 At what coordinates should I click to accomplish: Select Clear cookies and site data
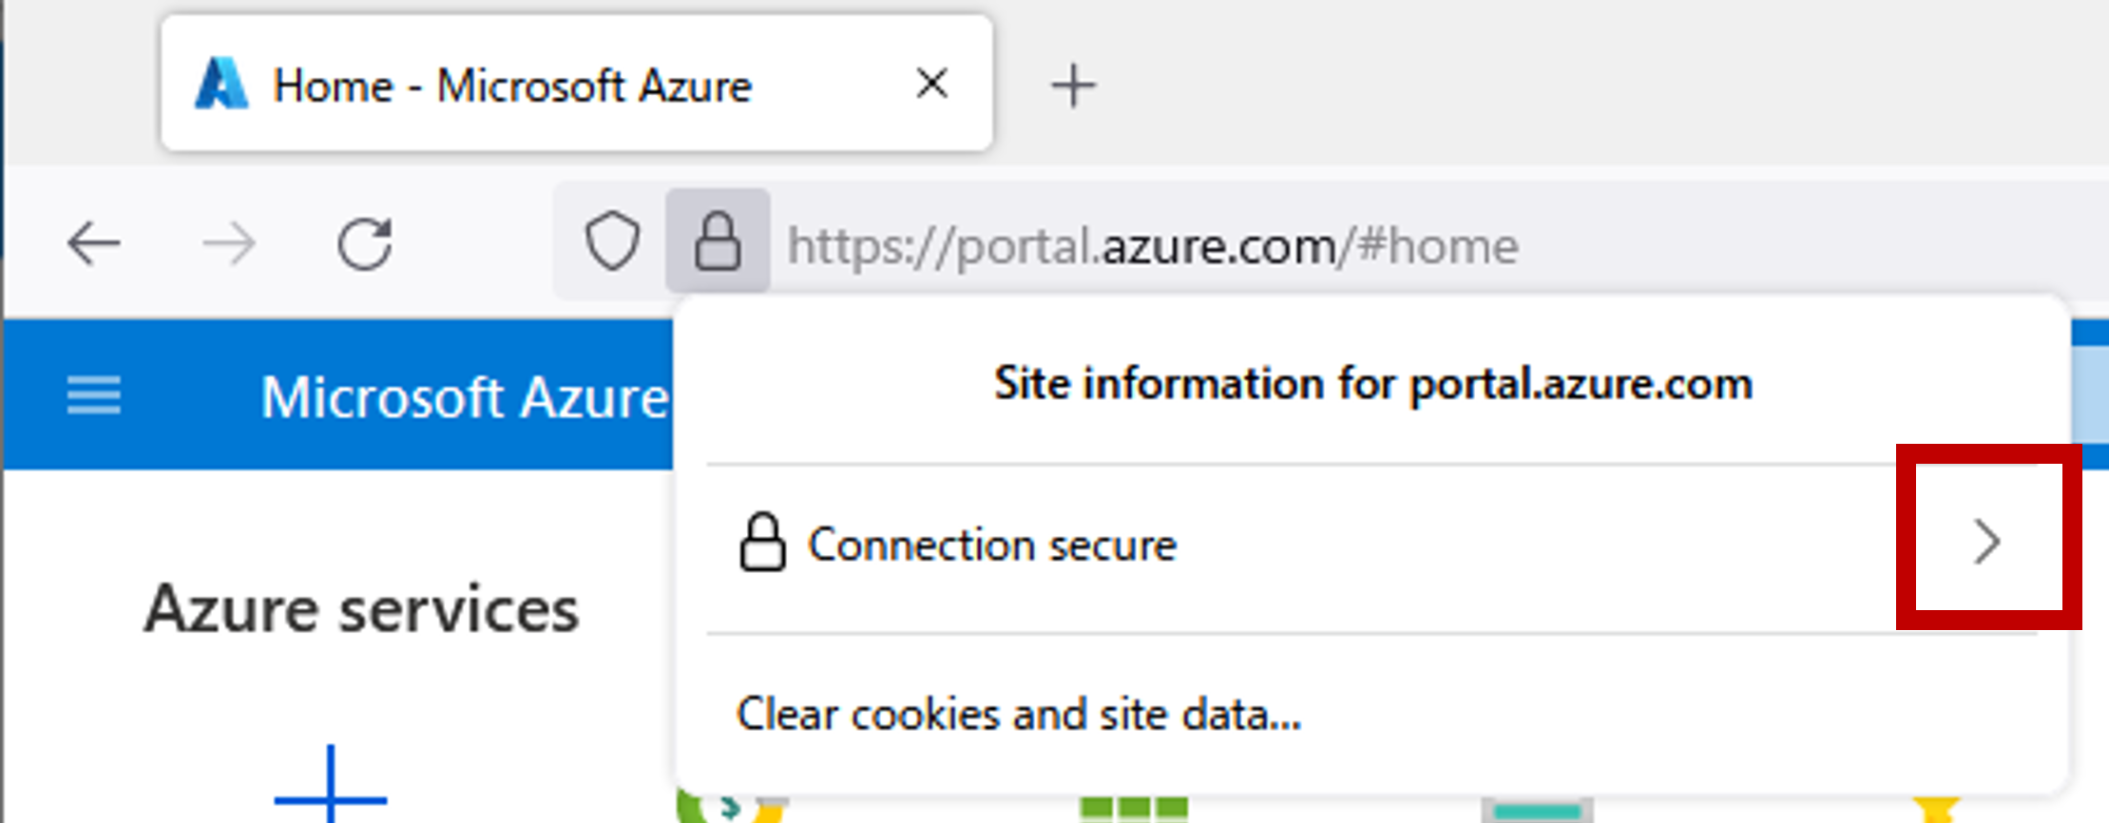[x=1018, y=714]
